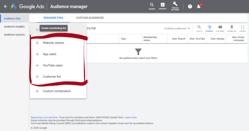Viewport: 249px width, 131px height.
Task: Click plus icon beside Website visitors
Action: coord(37,43)
